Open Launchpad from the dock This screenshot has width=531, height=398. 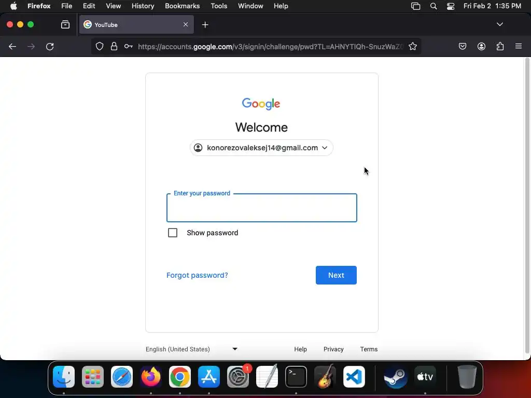point(92,376)
